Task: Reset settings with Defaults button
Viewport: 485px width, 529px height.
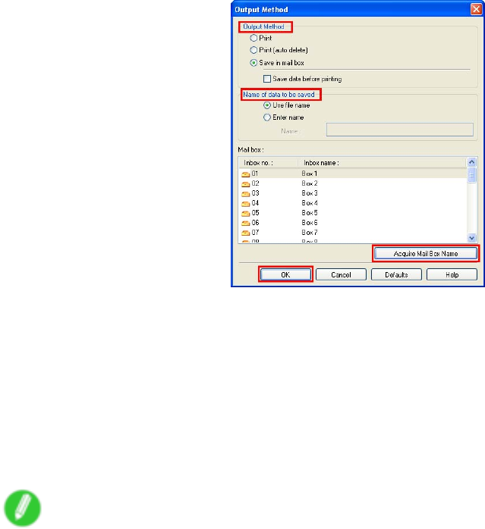Action: coord(396,274)
